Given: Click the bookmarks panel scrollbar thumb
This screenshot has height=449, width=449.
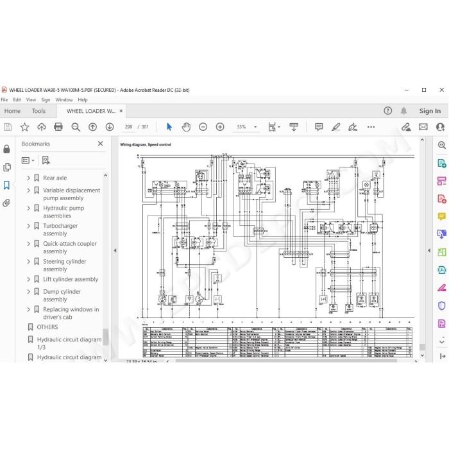Looking at the screenshot, I should pyautogui.click(x=105, y=337).
